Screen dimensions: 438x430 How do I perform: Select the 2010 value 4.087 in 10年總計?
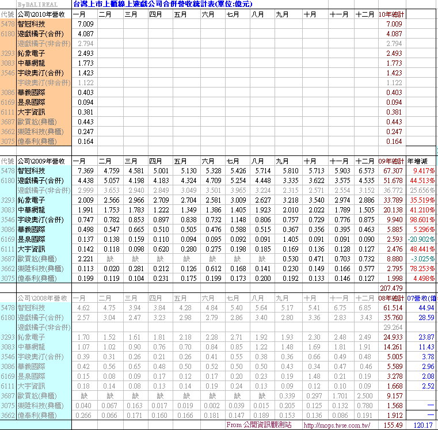(394, 34)
